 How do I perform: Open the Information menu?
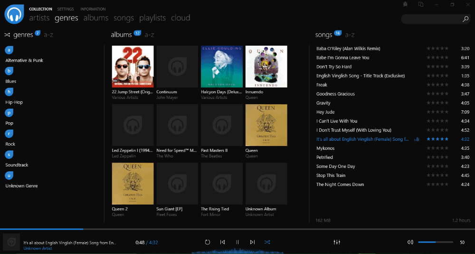pyautogui.click(x=93, y=9)
